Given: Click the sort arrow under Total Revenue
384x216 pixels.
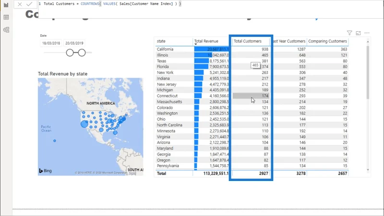Looking at the screenshot, I should (196, 44).
